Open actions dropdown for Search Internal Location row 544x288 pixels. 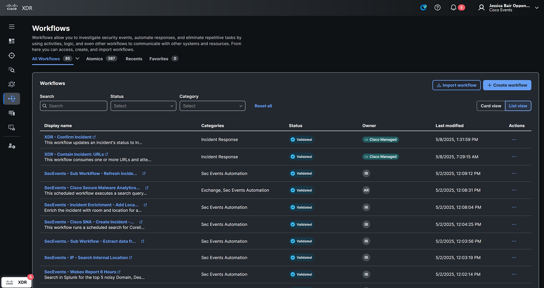(x=514, y=258)
